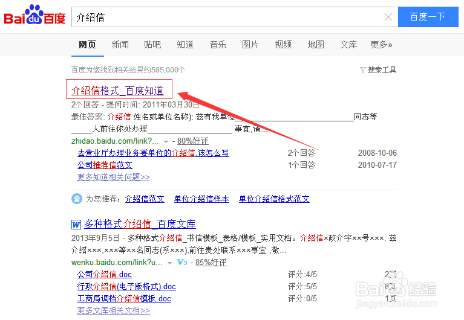Click 更多知道相关问题>>

(x=114, y=177)
